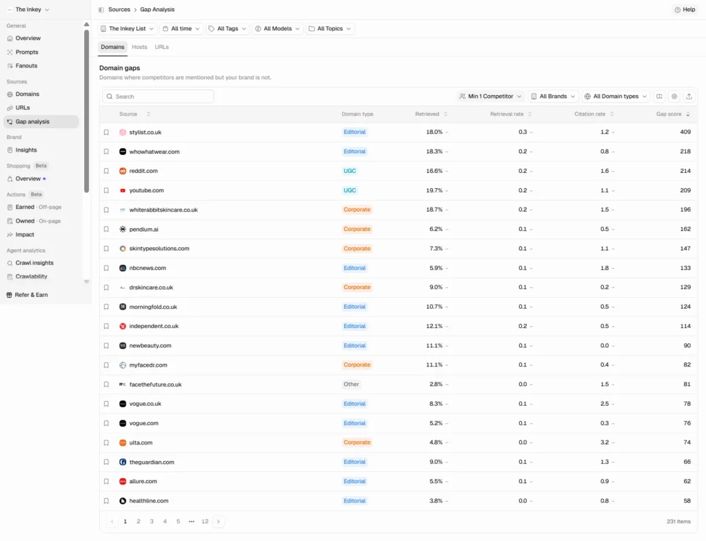Toggle sidebar collapse icon next to Sources
The image size is (706, 541).
click(x=101, y=10)
